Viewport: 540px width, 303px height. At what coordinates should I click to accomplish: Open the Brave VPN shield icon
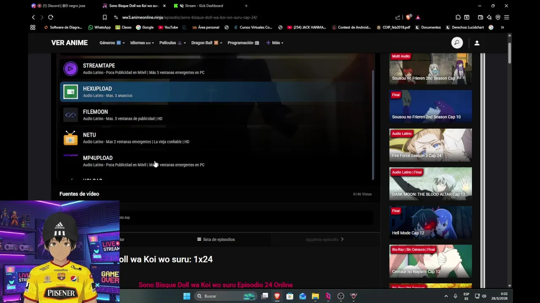pos(498,17)
